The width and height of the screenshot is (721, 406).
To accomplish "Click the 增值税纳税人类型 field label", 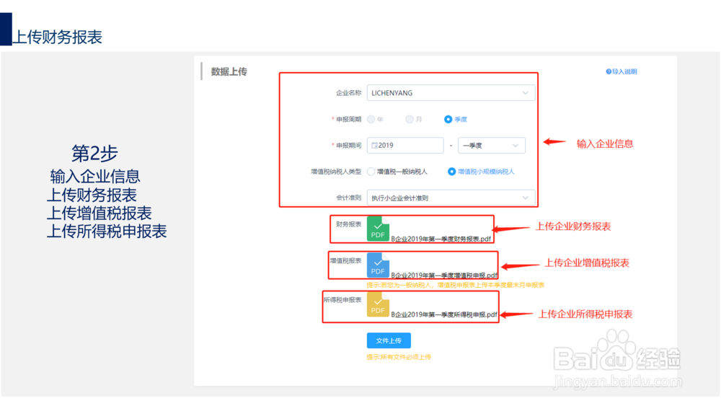I will point(336,172).
